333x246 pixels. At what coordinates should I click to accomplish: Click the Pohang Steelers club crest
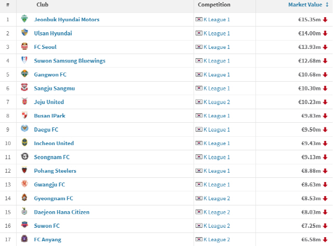[24, 170]
